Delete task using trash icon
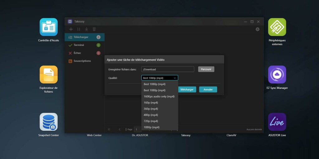Screen dimensions: 319x159 94,29
